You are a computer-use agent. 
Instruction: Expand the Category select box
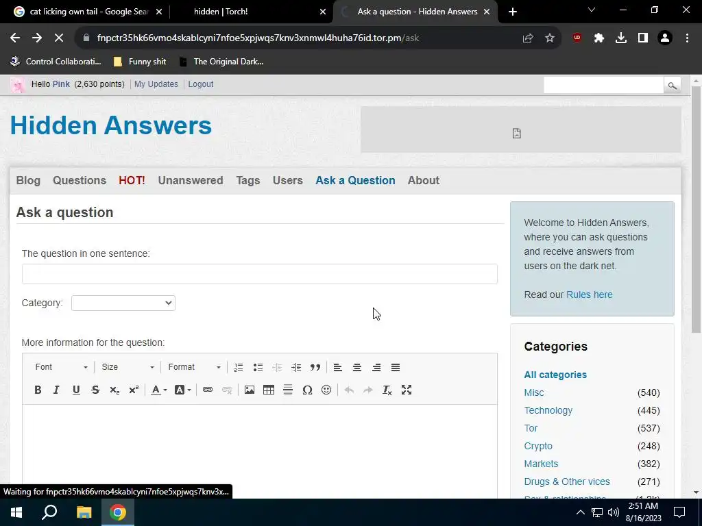tap(123, 303)
